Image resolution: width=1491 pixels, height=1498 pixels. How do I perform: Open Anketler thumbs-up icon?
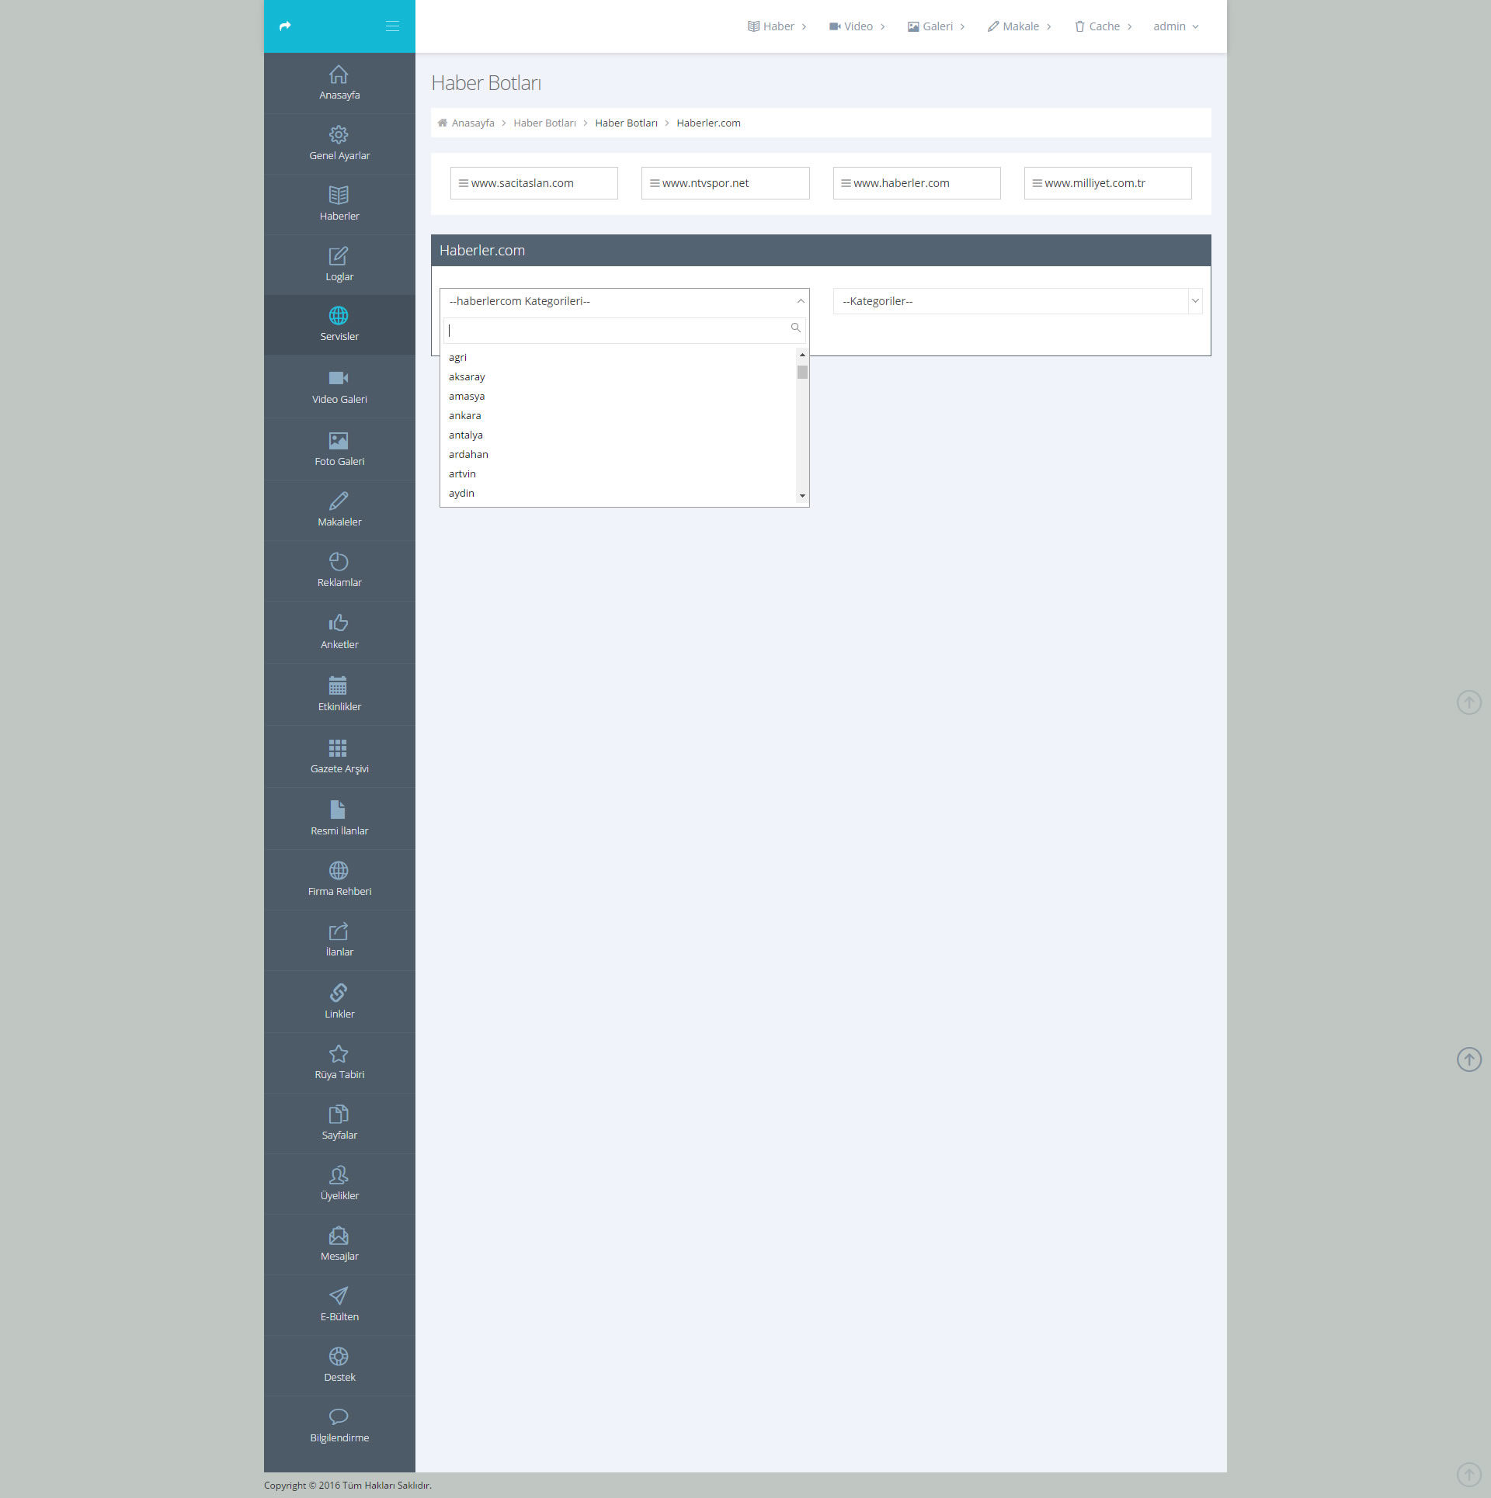[339, 623]
